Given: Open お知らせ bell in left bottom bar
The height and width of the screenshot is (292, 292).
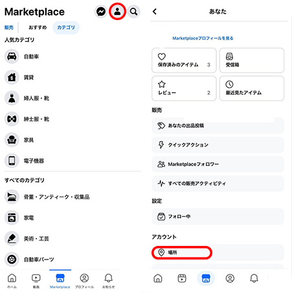Looking at the screenshot, I should pos(108,281).
